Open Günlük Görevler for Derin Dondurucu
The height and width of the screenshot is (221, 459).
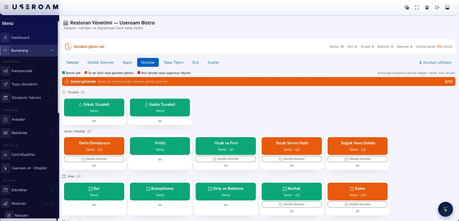[94, 159]
